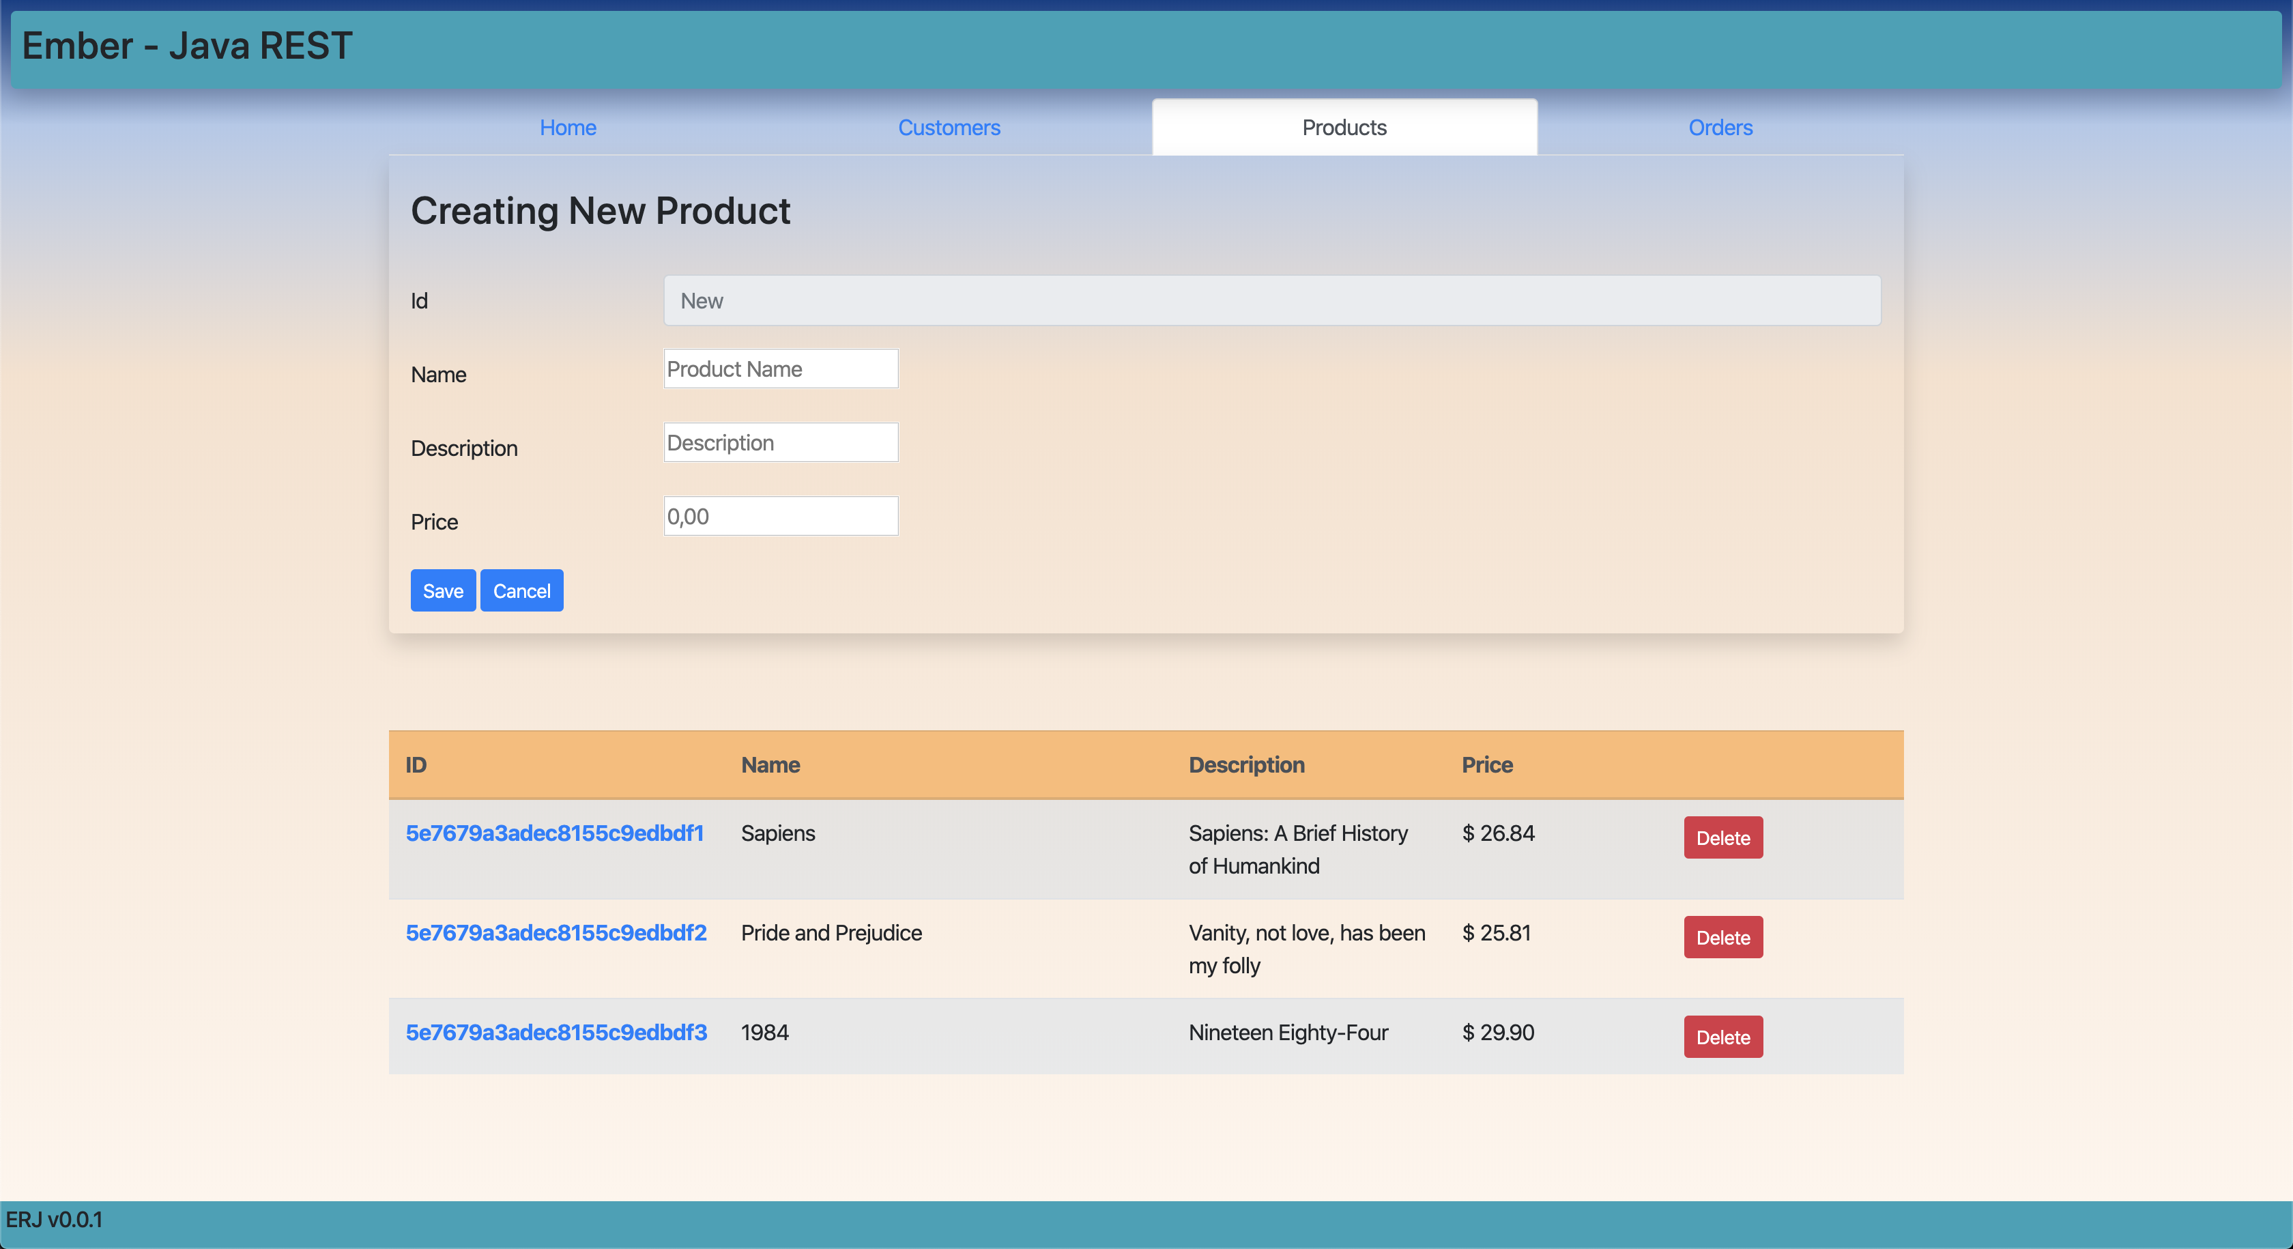The height and width of the screenshot is (1249, 2293).
Task: Open product link 5e7679a3adec8155c9edbdf3
Action: tap(556, 1033)
